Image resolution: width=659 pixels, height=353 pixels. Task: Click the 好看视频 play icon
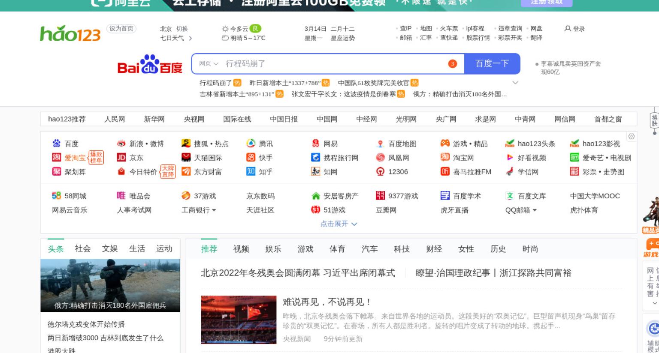click(x=510, y=158)
